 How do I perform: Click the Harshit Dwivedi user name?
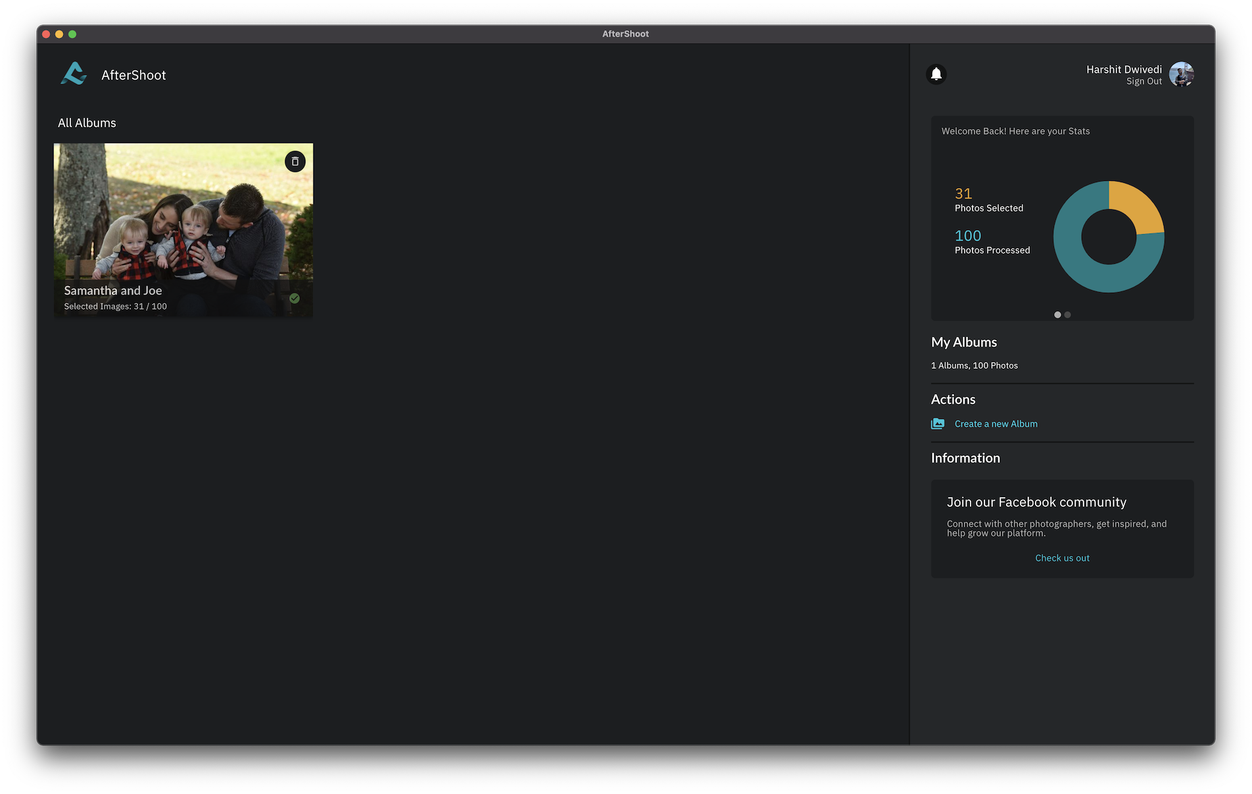point(1124,69)
